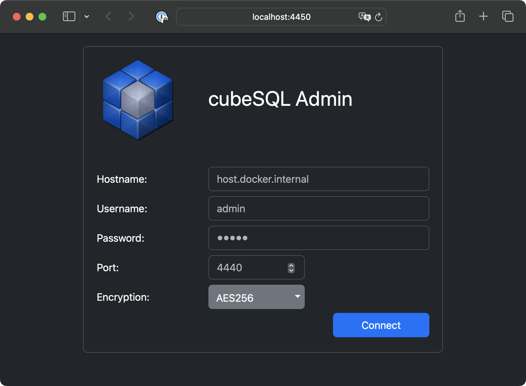The image size is (526, 386).
Task: Click the Port field showing 4440
Action: [257, 267]
